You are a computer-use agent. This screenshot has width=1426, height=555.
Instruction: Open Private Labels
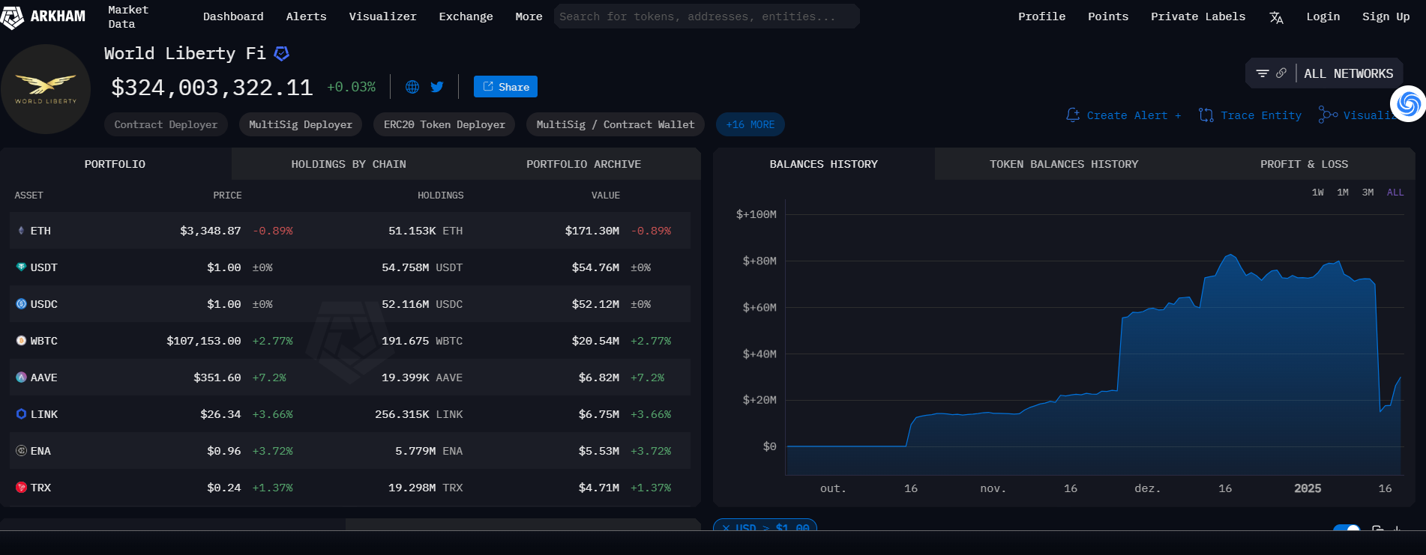pos(1198,16)
